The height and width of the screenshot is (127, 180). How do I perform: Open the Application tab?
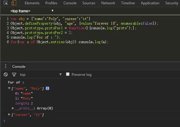[150, 3]
